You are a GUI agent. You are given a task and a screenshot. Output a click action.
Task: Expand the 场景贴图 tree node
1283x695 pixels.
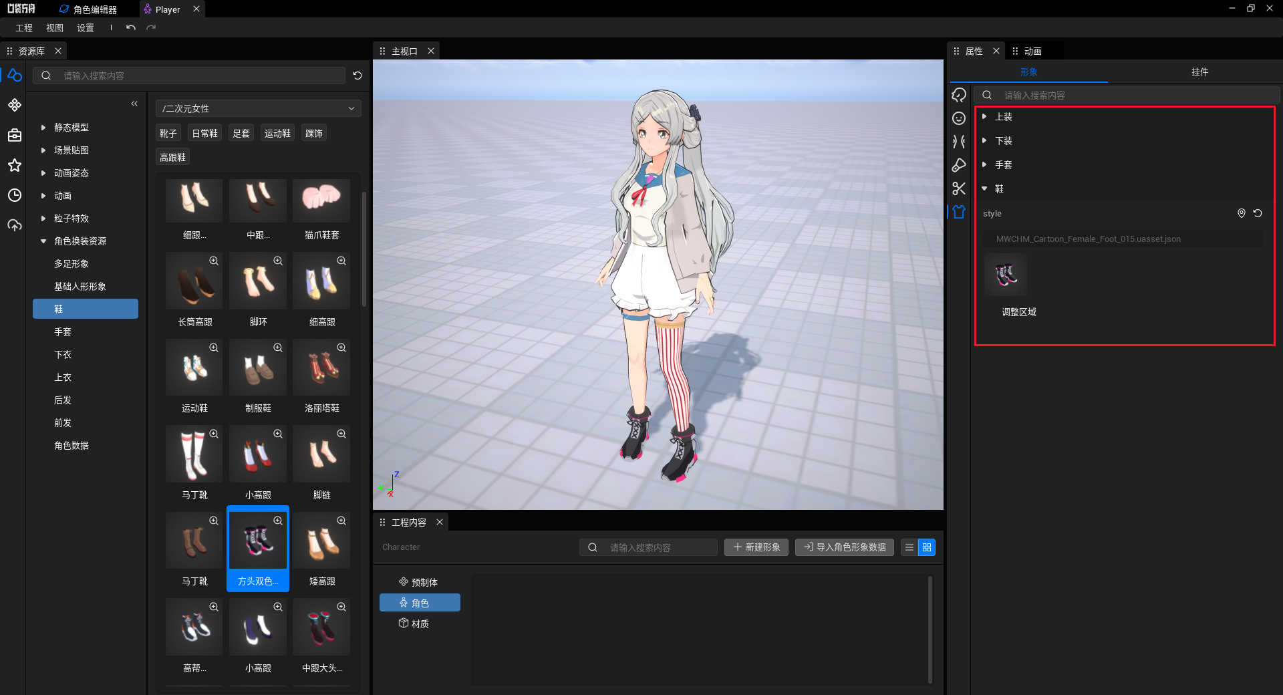[x=43, y=150]
